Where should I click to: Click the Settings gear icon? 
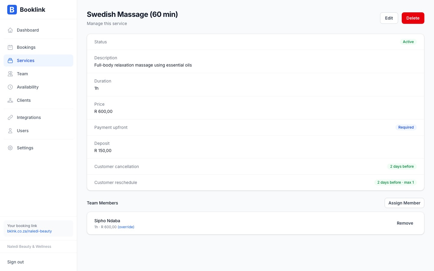pos(10,148)
